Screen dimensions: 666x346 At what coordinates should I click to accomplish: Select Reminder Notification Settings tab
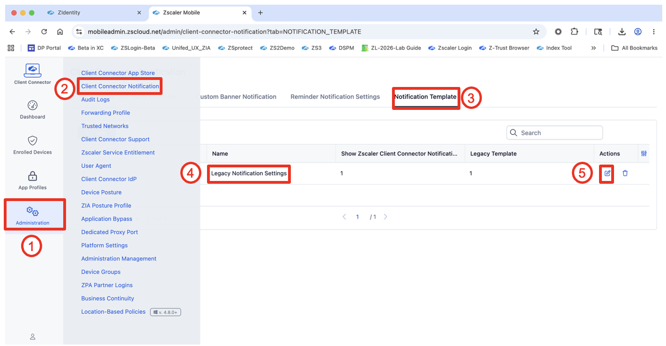click(x=335, y=97)
